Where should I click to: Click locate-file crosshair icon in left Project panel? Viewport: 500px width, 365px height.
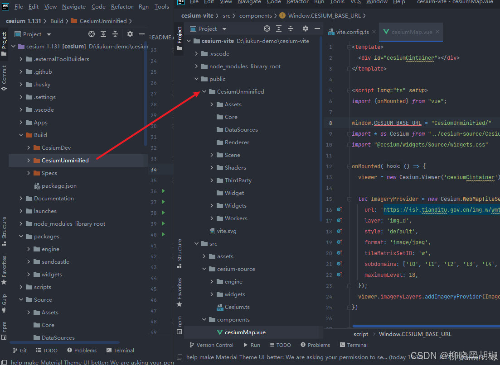click(x=92, y=34)
